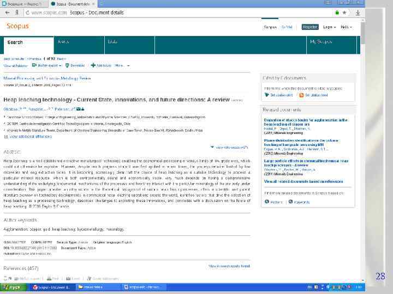Screen dimensions: 393x294
Task: Select the My Scopus navigation tab
Action: tap(331, 45)
